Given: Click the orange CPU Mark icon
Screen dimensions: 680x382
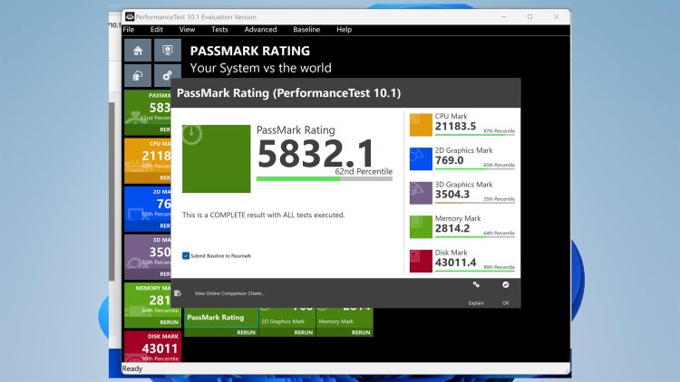Looking at the screenshot, I should point(421,125).
